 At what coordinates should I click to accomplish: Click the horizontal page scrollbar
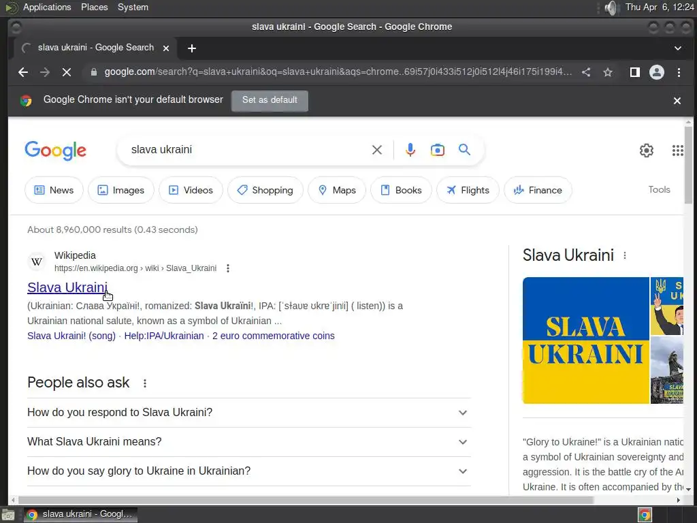click(304, 500)
